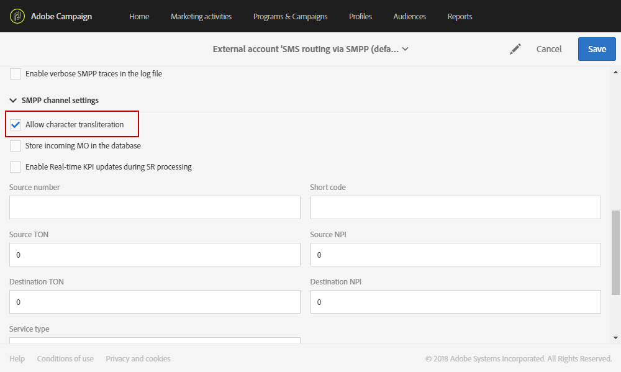Screen dimensions: 621x372
Task: Go to Programs & Campaigns
Action: (290, 17)
